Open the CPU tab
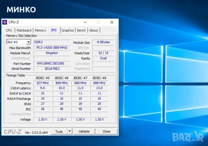The width and height of the screenshot is (208, 146). (9, 30)
